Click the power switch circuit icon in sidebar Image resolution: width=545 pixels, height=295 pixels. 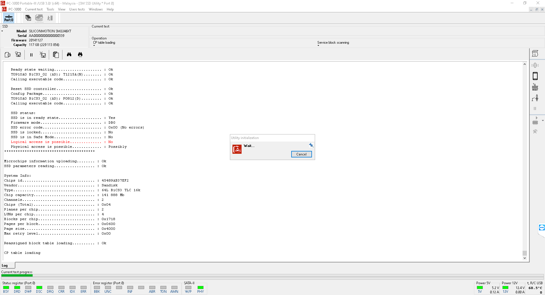click(535, 98)
